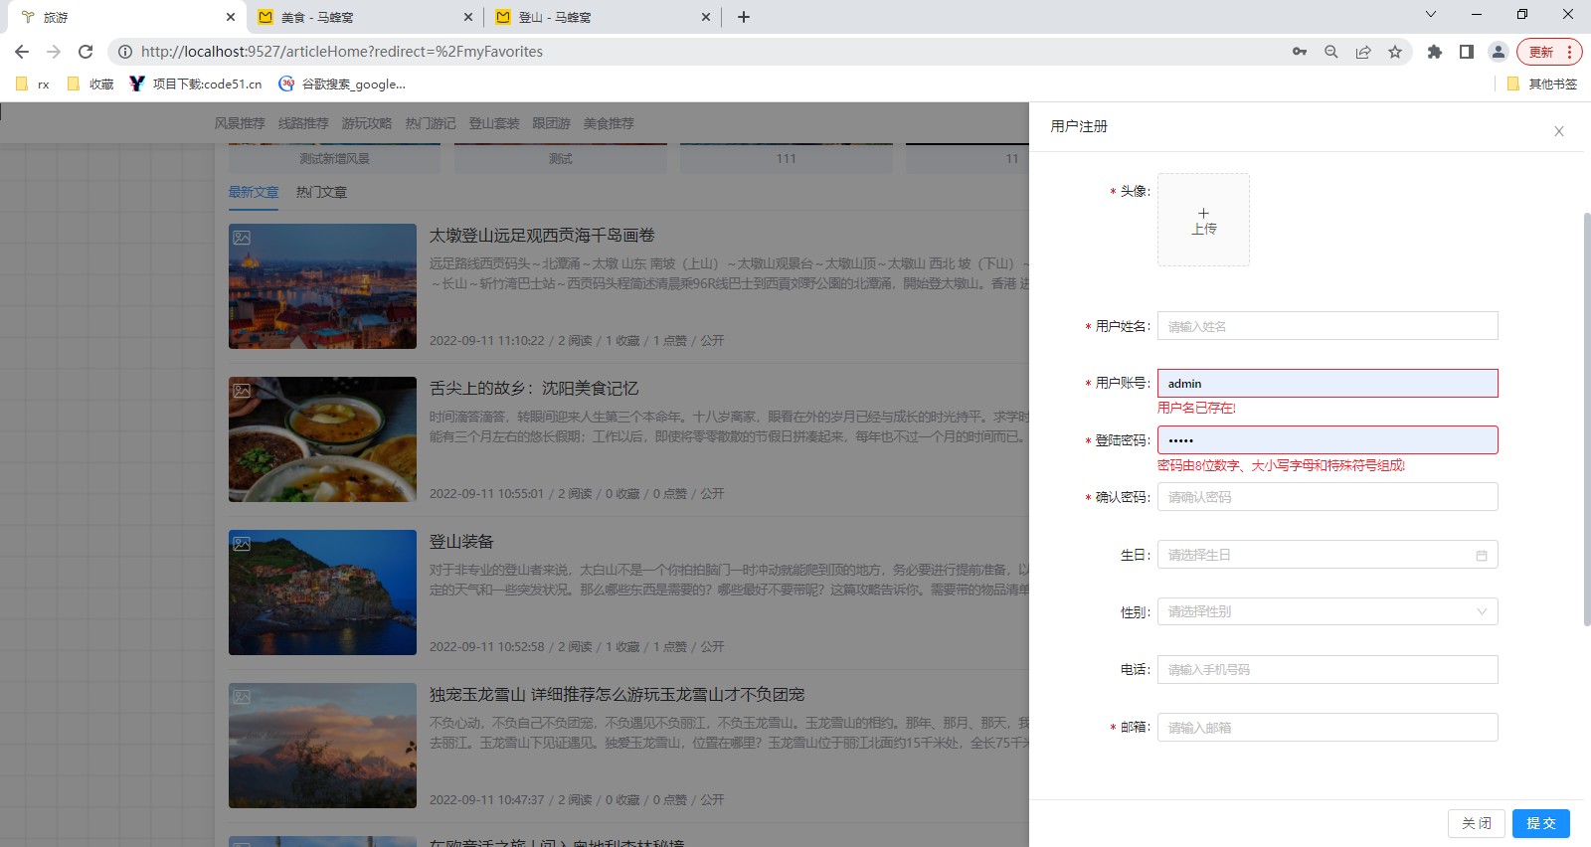Toggle the browser side panel icon
The image size is (1591, 847).
(1467, 52)
